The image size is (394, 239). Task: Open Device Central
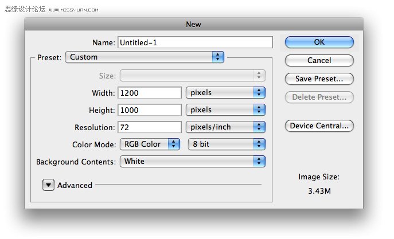pos(319,126)
